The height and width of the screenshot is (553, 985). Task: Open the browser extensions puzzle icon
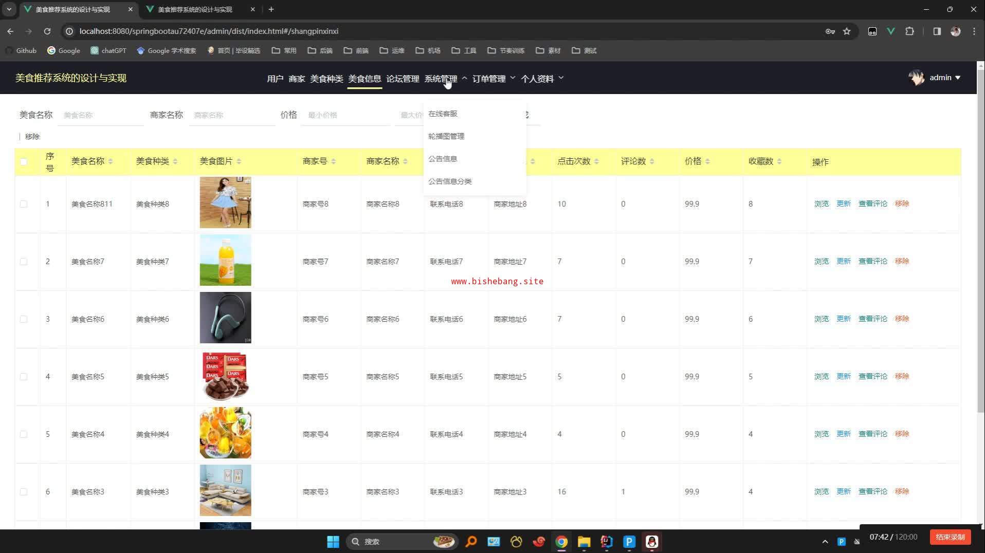pos(909,31)
